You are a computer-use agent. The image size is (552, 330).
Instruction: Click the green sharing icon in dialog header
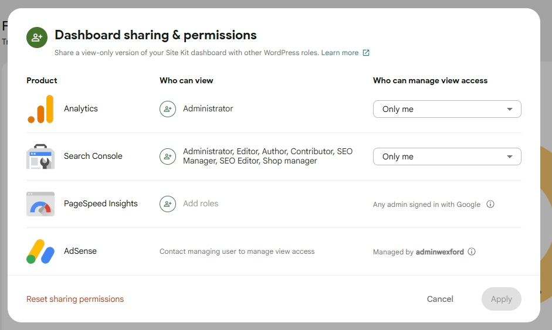click(x=37, y=38)
